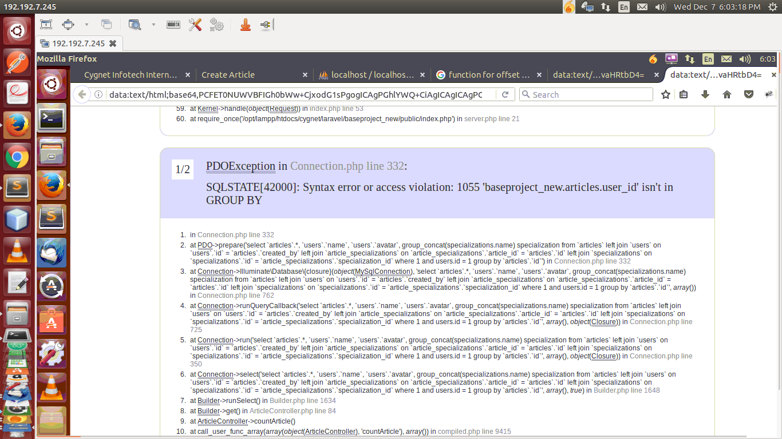Switch to function for offset Google tab
This screenshot has width=782, height=439.
coord(489,75)
